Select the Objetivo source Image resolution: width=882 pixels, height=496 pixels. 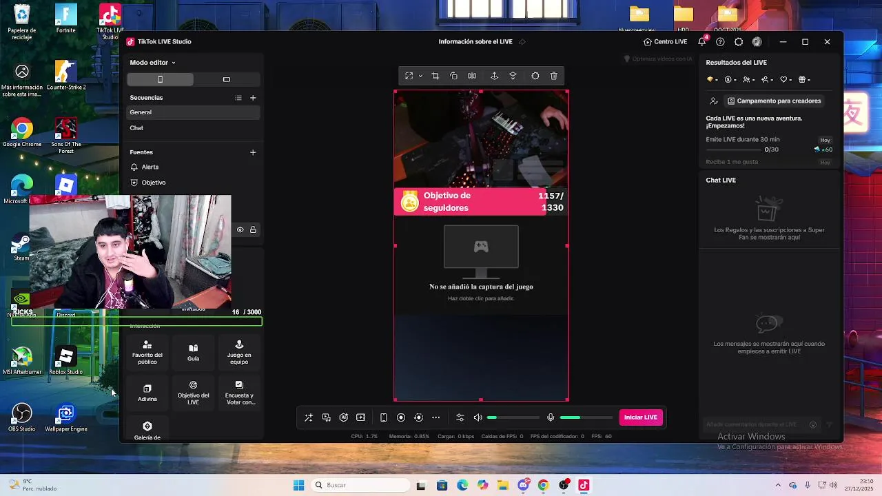pos(194,183)
